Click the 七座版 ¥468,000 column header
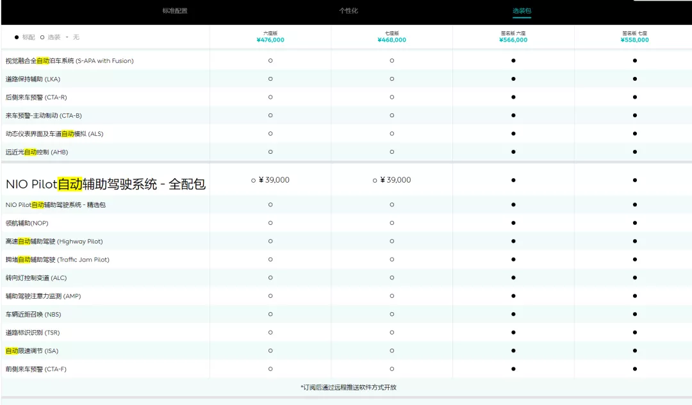 tap(391, 36)
